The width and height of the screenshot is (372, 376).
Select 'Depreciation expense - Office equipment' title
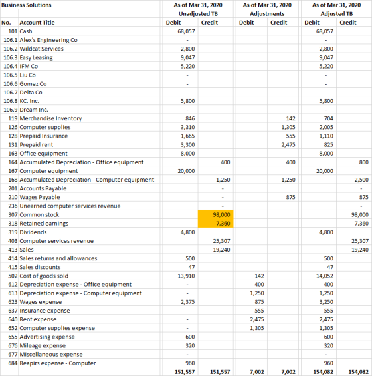click(76, 285)
